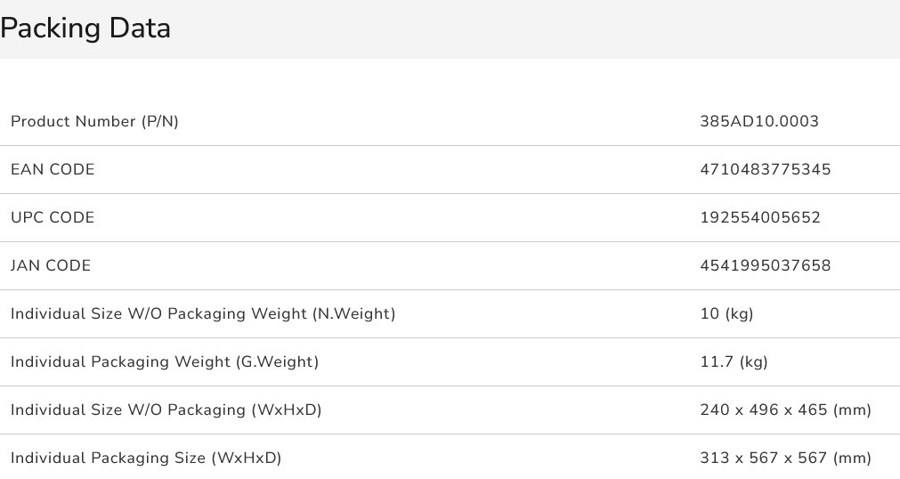Select the JAN value 4541995037658

point(766,265)
